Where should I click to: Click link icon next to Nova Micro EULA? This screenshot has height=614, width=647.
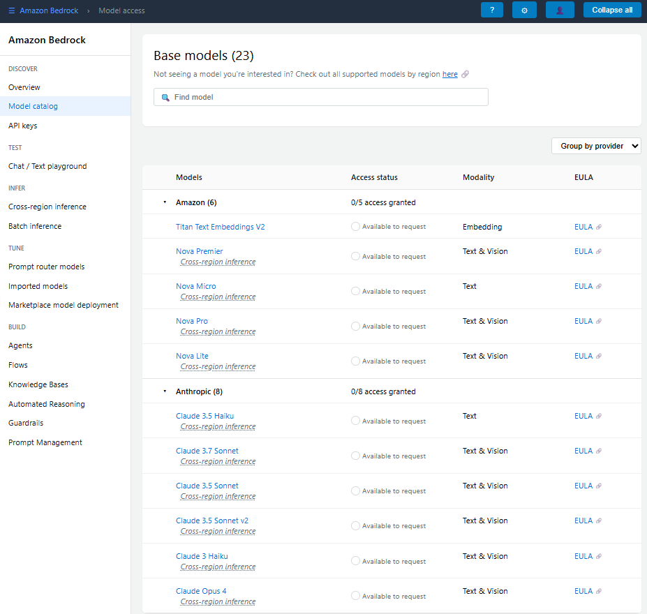[x=599, y=286]
